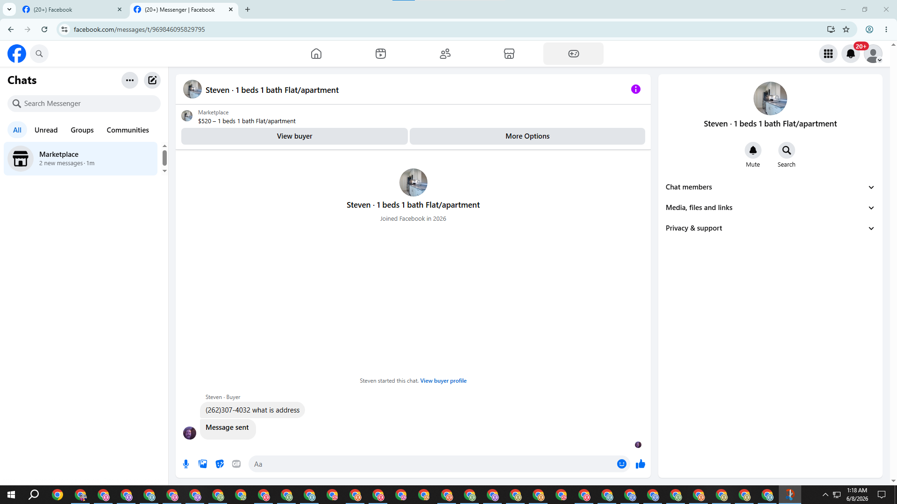Focus the Search Messenger field
Viewport: 897px width, 504px height.
point(84,104)
